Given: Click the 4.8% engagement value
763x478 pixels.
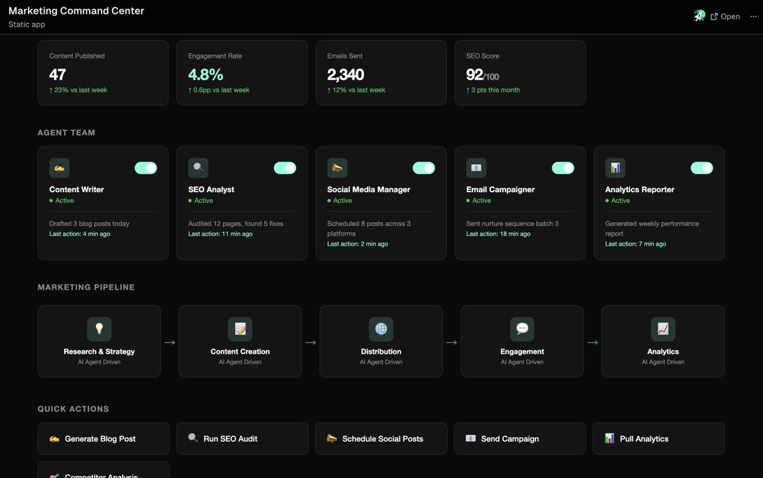Looking at the screenshot, I should [205, 74].
